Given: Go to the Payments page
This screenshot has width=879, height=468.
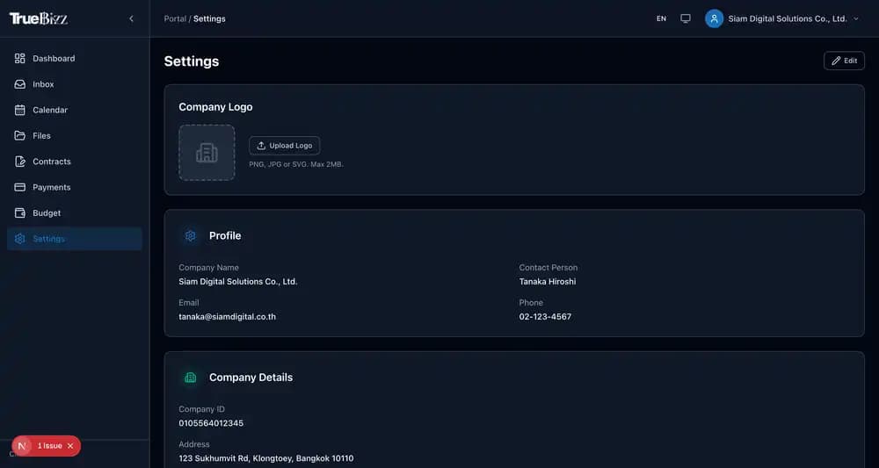Looking at the screenshot, I should click(75, 187).
